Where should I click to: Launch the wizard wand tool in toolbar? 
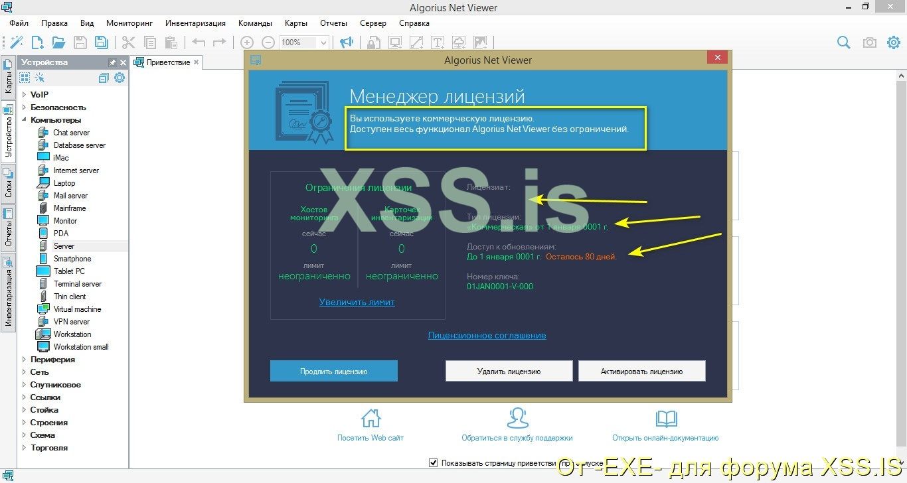(17, 42)
